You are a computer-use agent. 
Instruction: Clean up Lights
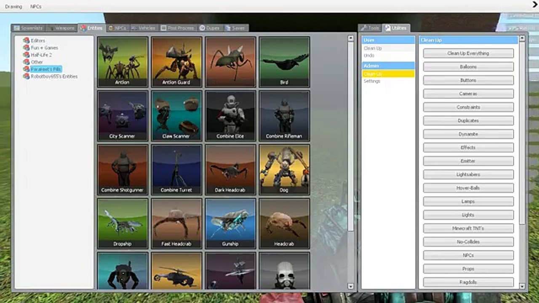coord(468,215)
